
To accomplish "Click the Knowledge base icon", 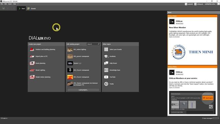I will coord(106,70).
